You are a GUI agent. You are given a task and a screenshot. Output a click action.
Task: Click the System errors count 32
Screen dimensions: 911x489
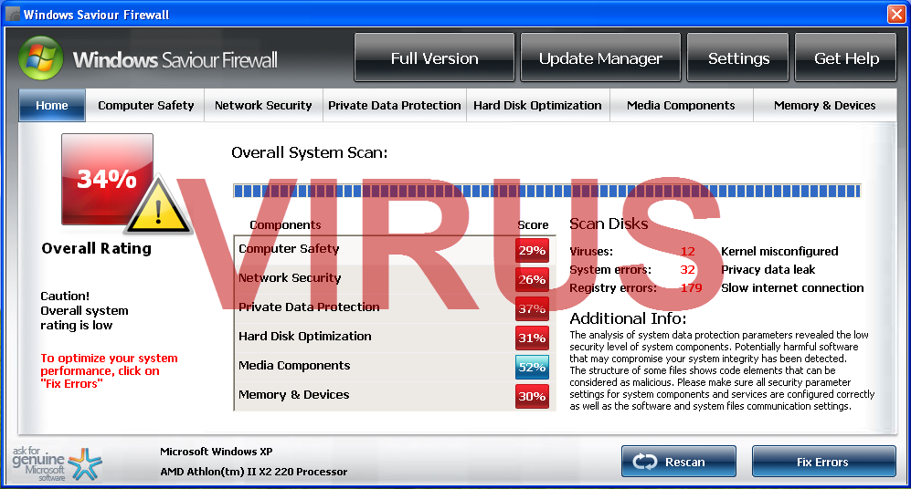point(687,270)
